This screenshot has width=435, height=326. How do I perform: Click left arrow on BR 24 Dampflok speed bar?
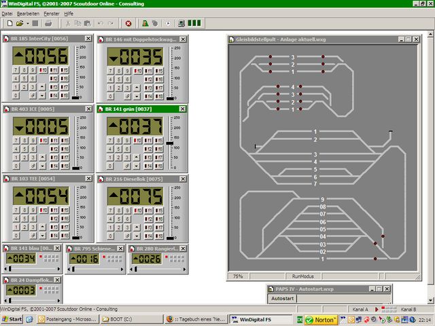point(5,300)
